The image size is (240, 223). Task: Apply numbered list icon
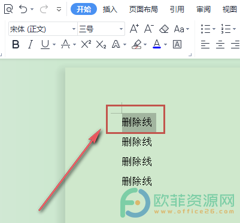226,29
